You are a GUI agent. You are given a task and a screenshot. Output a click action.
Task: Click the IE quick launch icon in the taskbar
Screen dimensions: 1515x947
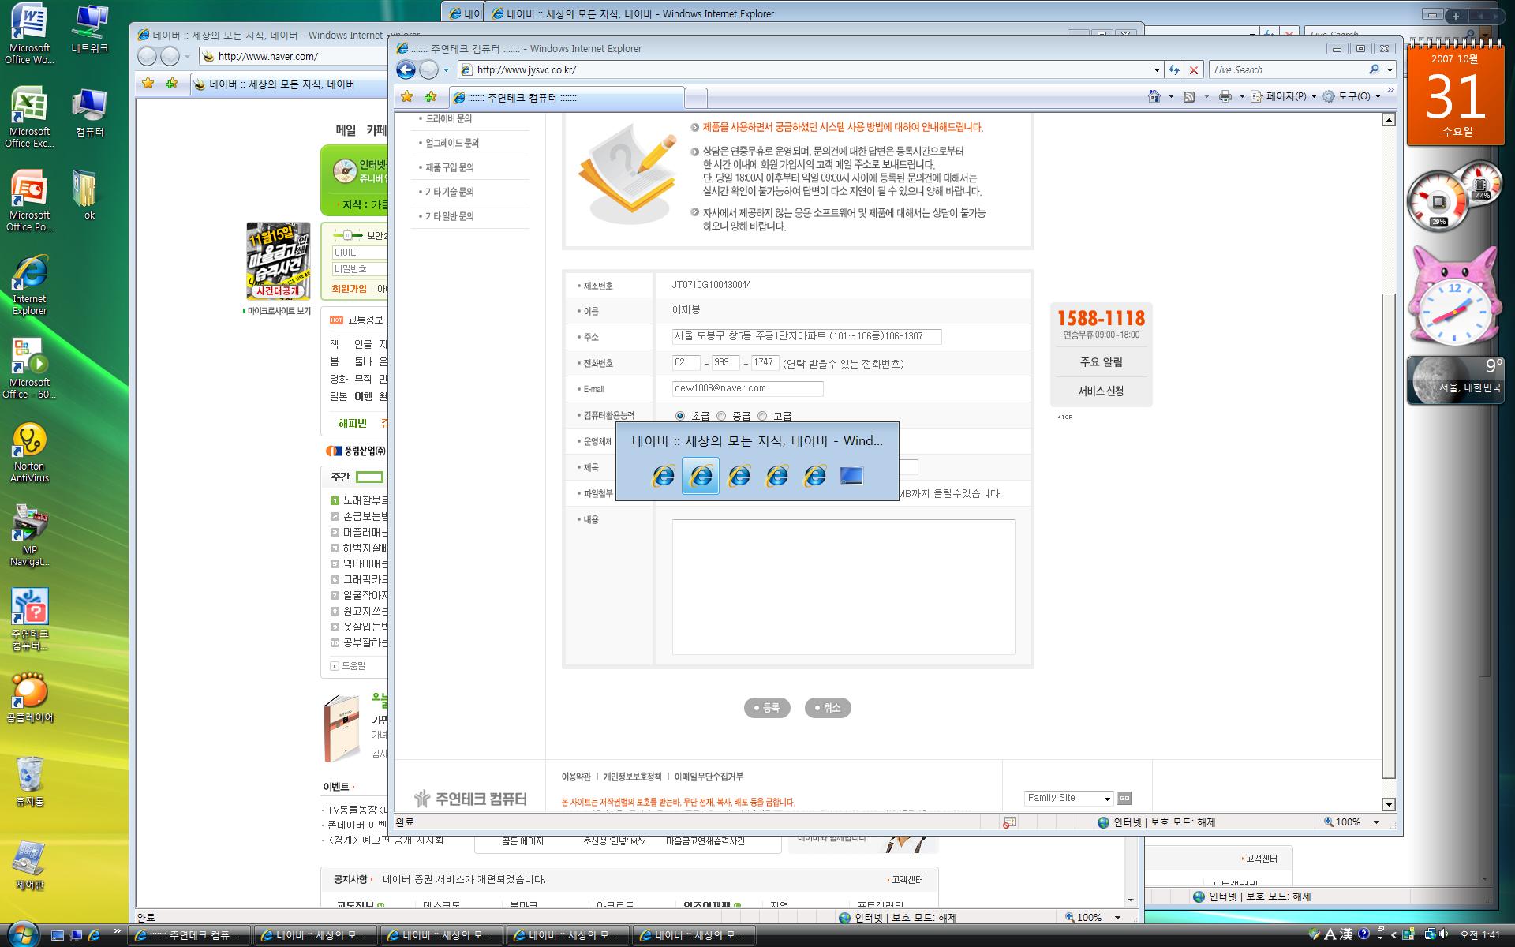(94, 935)
